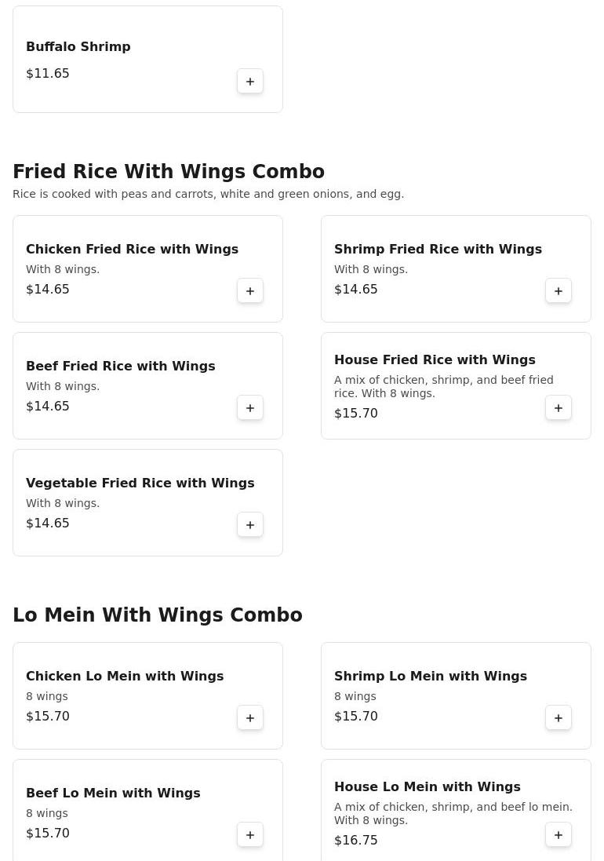Click the Fried Rice With Wings Combo heading
The width and height of the screenshot is (604, 861).
pos(169,172)
